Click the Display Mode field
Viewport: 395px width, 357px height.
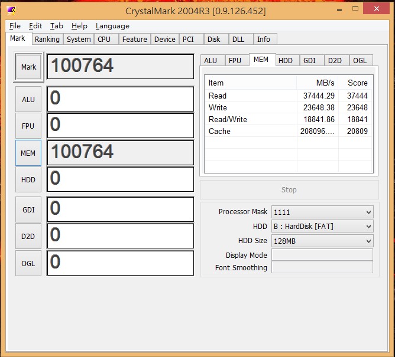coord(322,255)
